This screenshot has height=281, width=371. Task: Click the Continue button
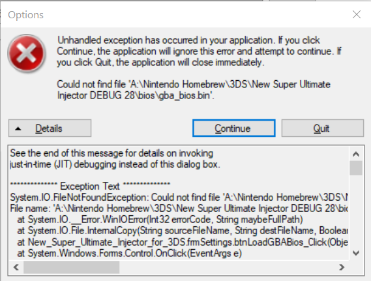coord(234,128)
